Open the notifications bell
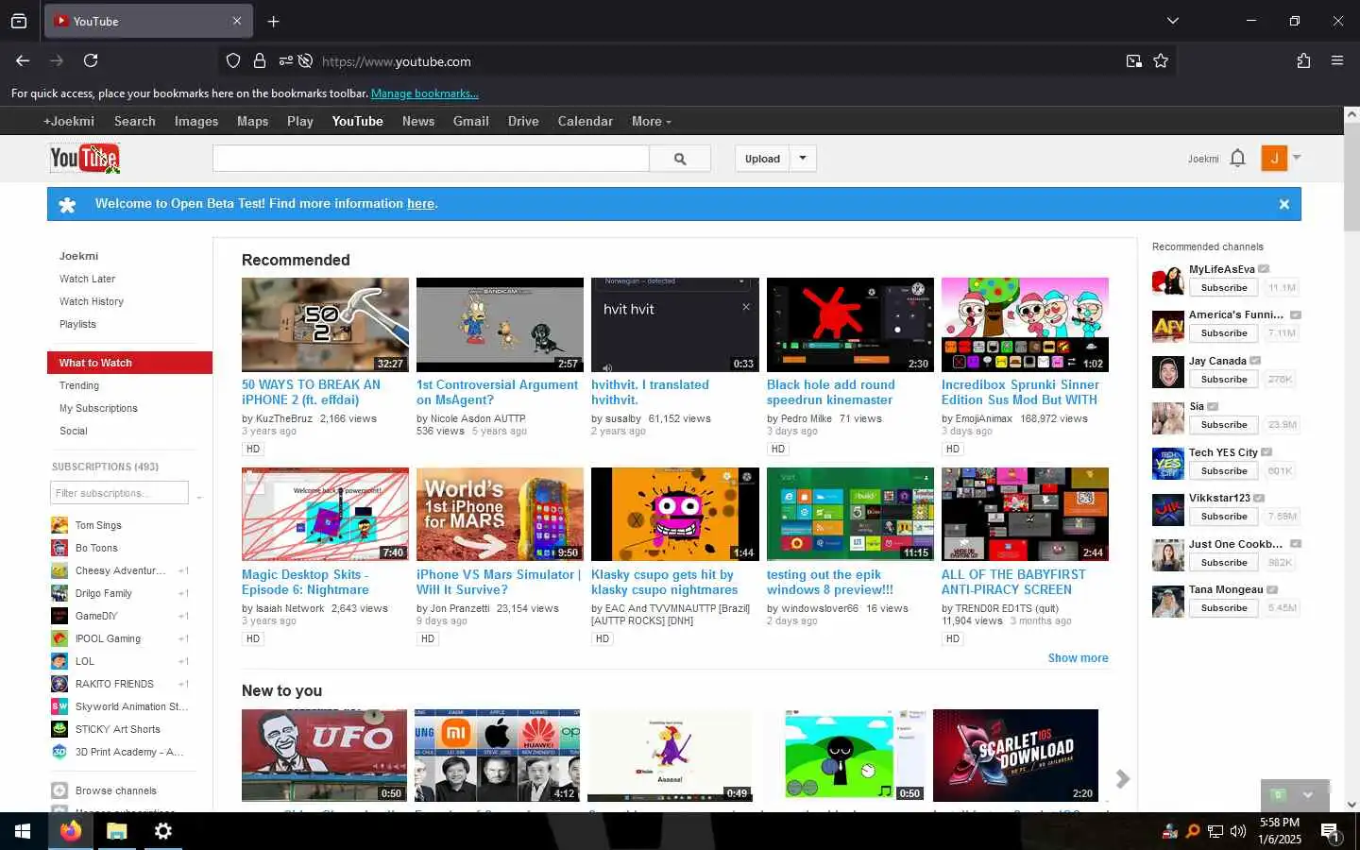Image resolution: width=1360 pixels, height=850 pixels. pos(1238,158)
